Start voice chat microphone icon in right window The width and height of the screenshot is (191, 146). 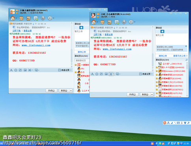tap(124, 22)
